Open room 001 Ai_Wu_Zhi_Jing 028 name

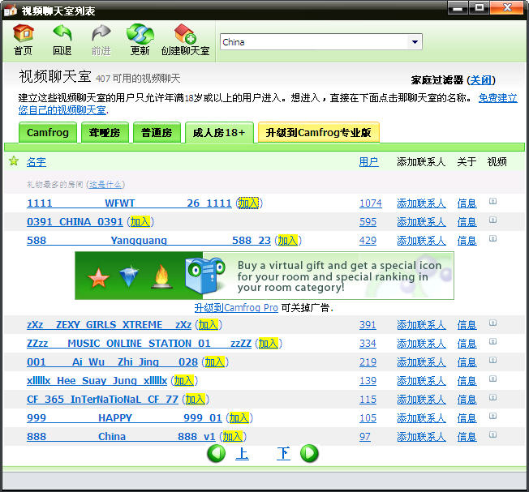pyautogui.click(x=112, y=362)
